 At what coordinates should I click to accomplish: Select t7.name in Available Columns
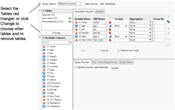[x=51, y=63]
